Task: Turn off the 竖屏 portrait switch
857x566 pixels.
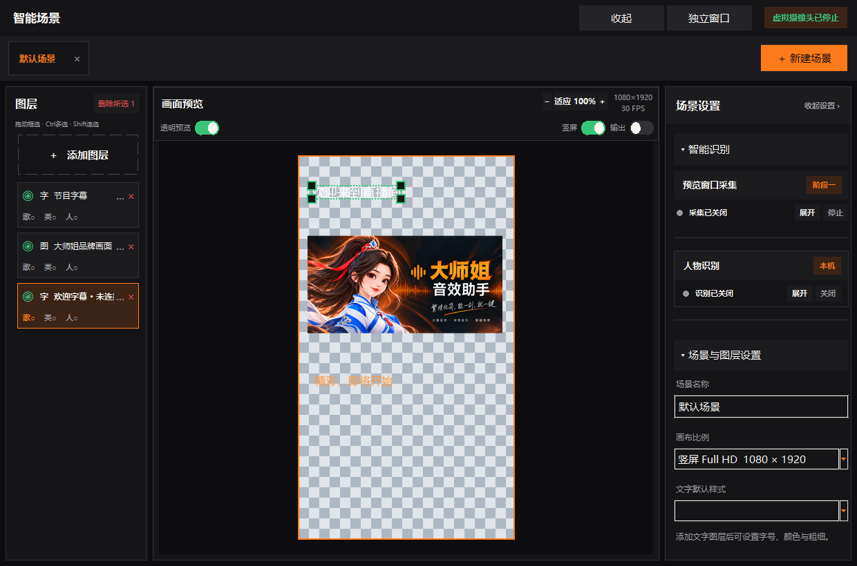Action: (x=593, y=128)
